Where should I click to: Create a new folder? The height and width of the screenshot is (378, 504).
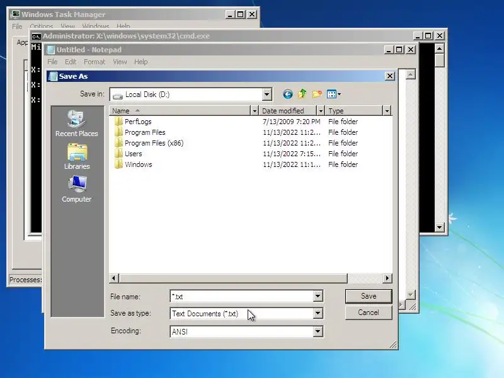tap(317, 94)
